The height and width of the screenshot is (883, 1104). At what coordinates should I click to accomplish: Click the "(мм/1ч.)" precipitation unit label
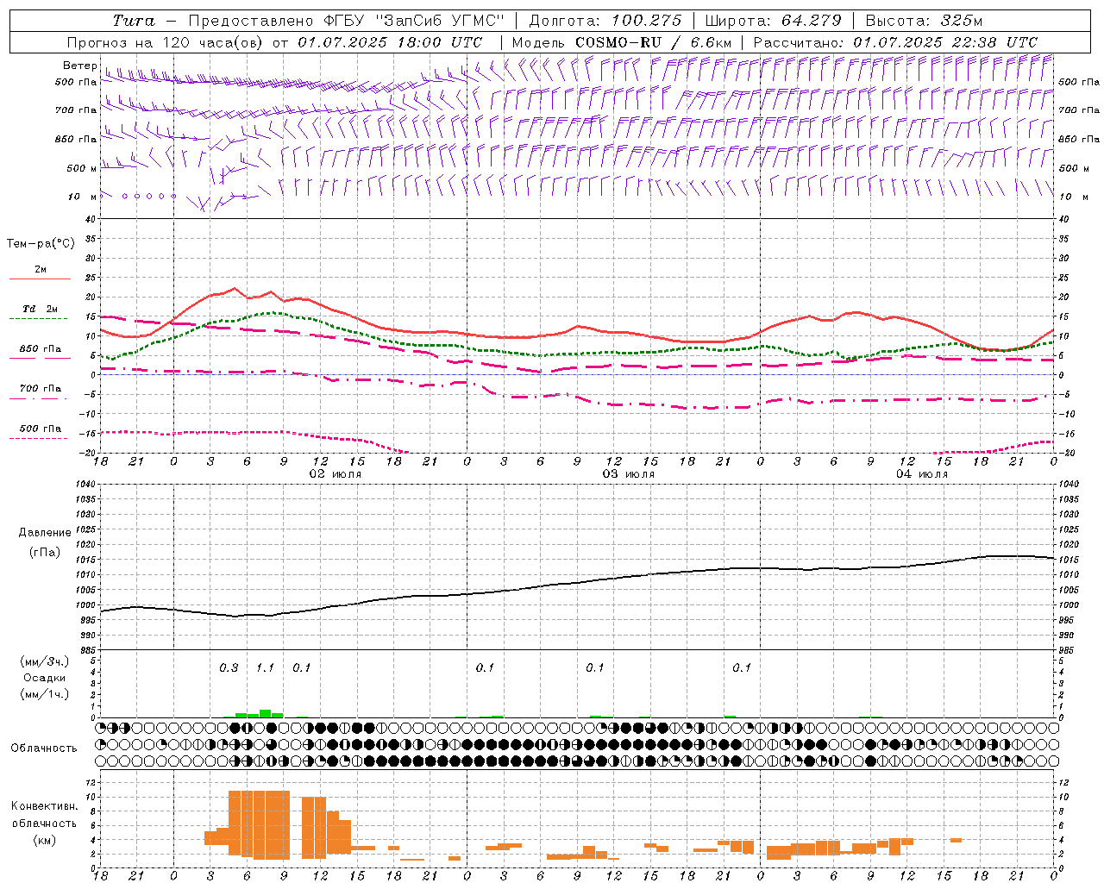click(x=45, y=694)
